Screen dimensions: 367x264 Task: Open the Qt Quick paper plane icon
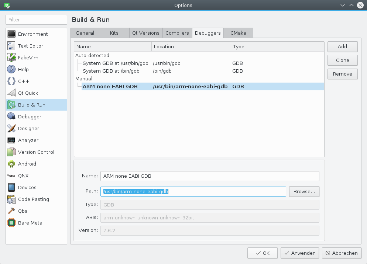coord(11,93)
